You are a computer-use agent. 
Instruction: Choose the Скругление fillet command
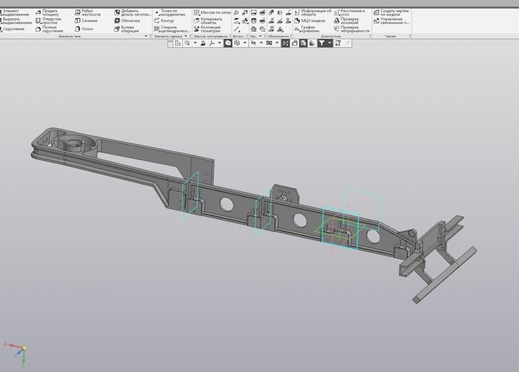point(12,29)
